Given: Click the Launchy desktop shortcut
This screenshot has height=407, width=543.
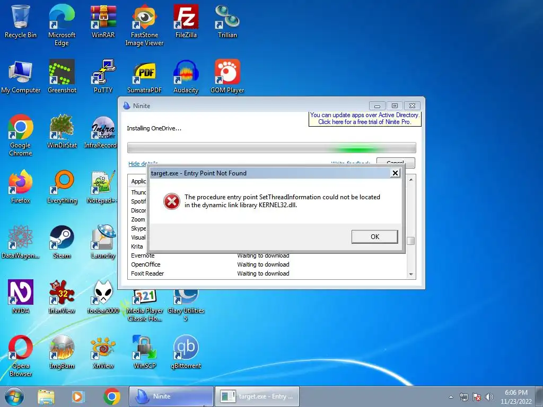Looking at the screenshot, I should coord(103,242).
